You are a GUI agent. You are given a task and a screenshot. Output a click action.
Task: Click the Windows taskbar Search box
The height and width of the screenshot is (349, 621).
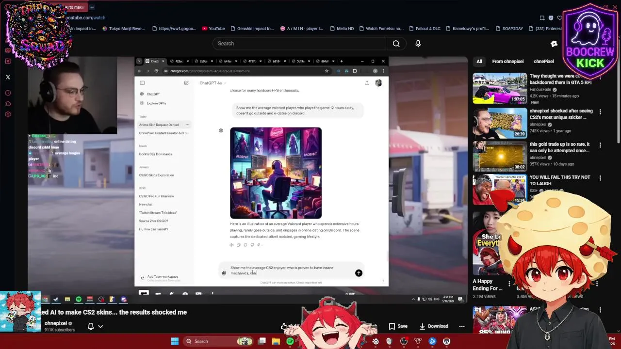(218, 341)
